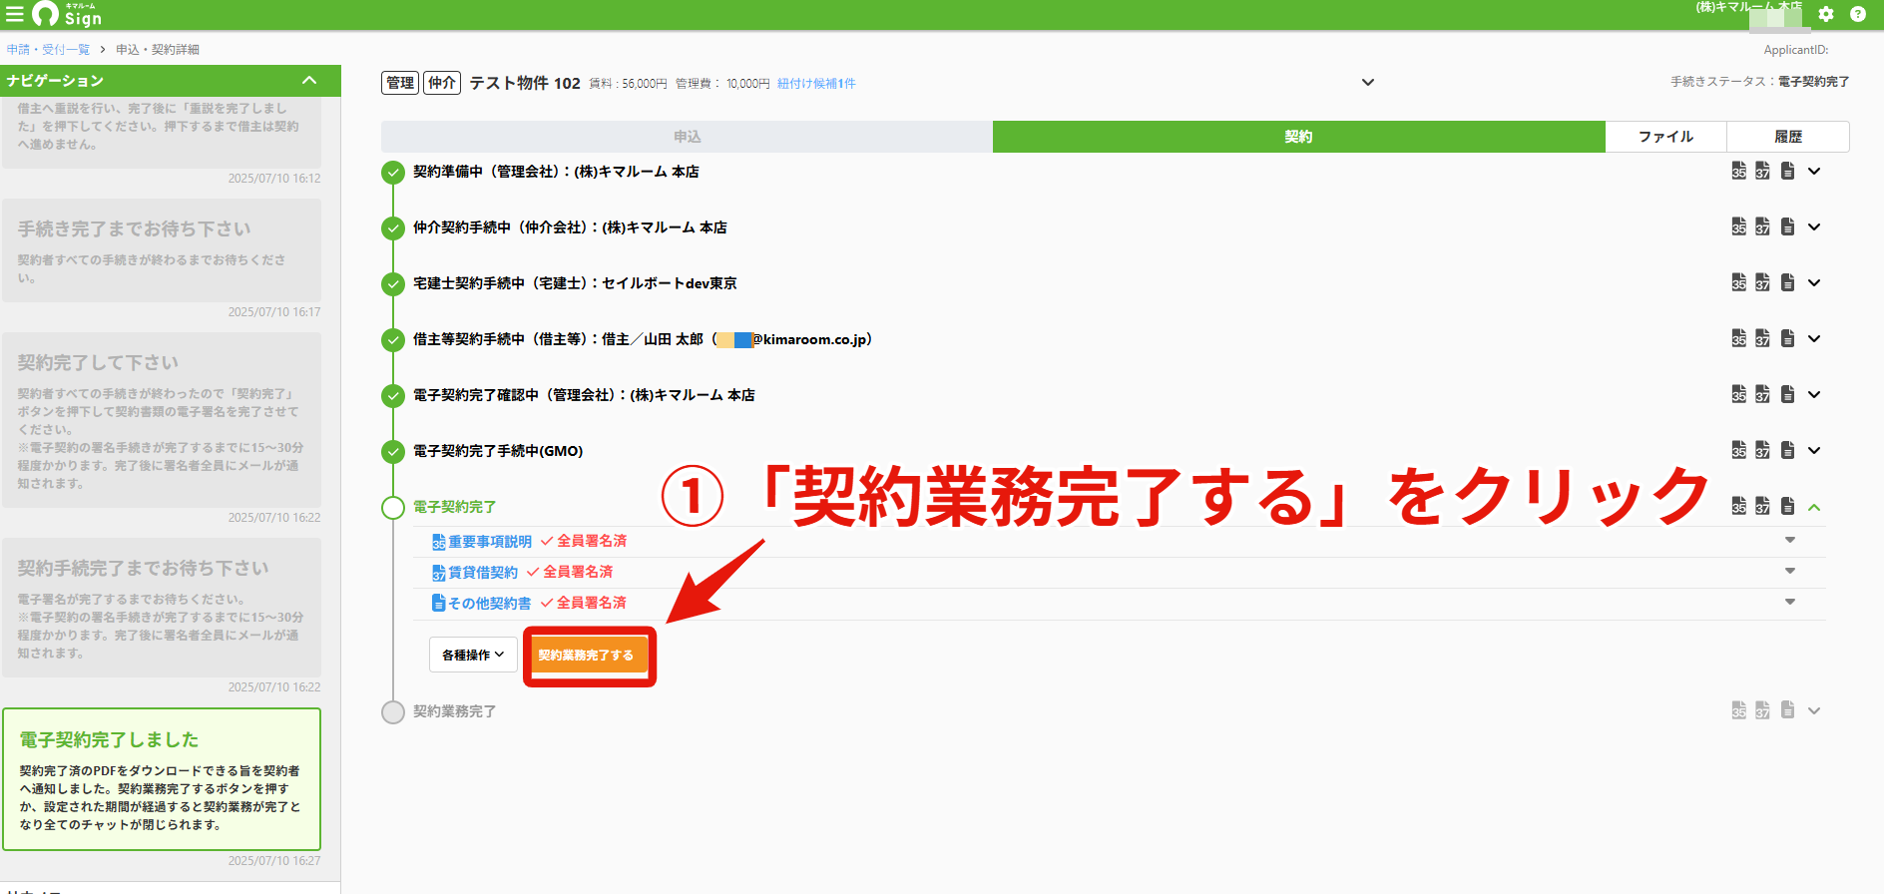Viewport: 1884px width, 894px height.
Task: Open document 35 icon in 電子契約完了確認中 row
Action: coord(1739,394)
